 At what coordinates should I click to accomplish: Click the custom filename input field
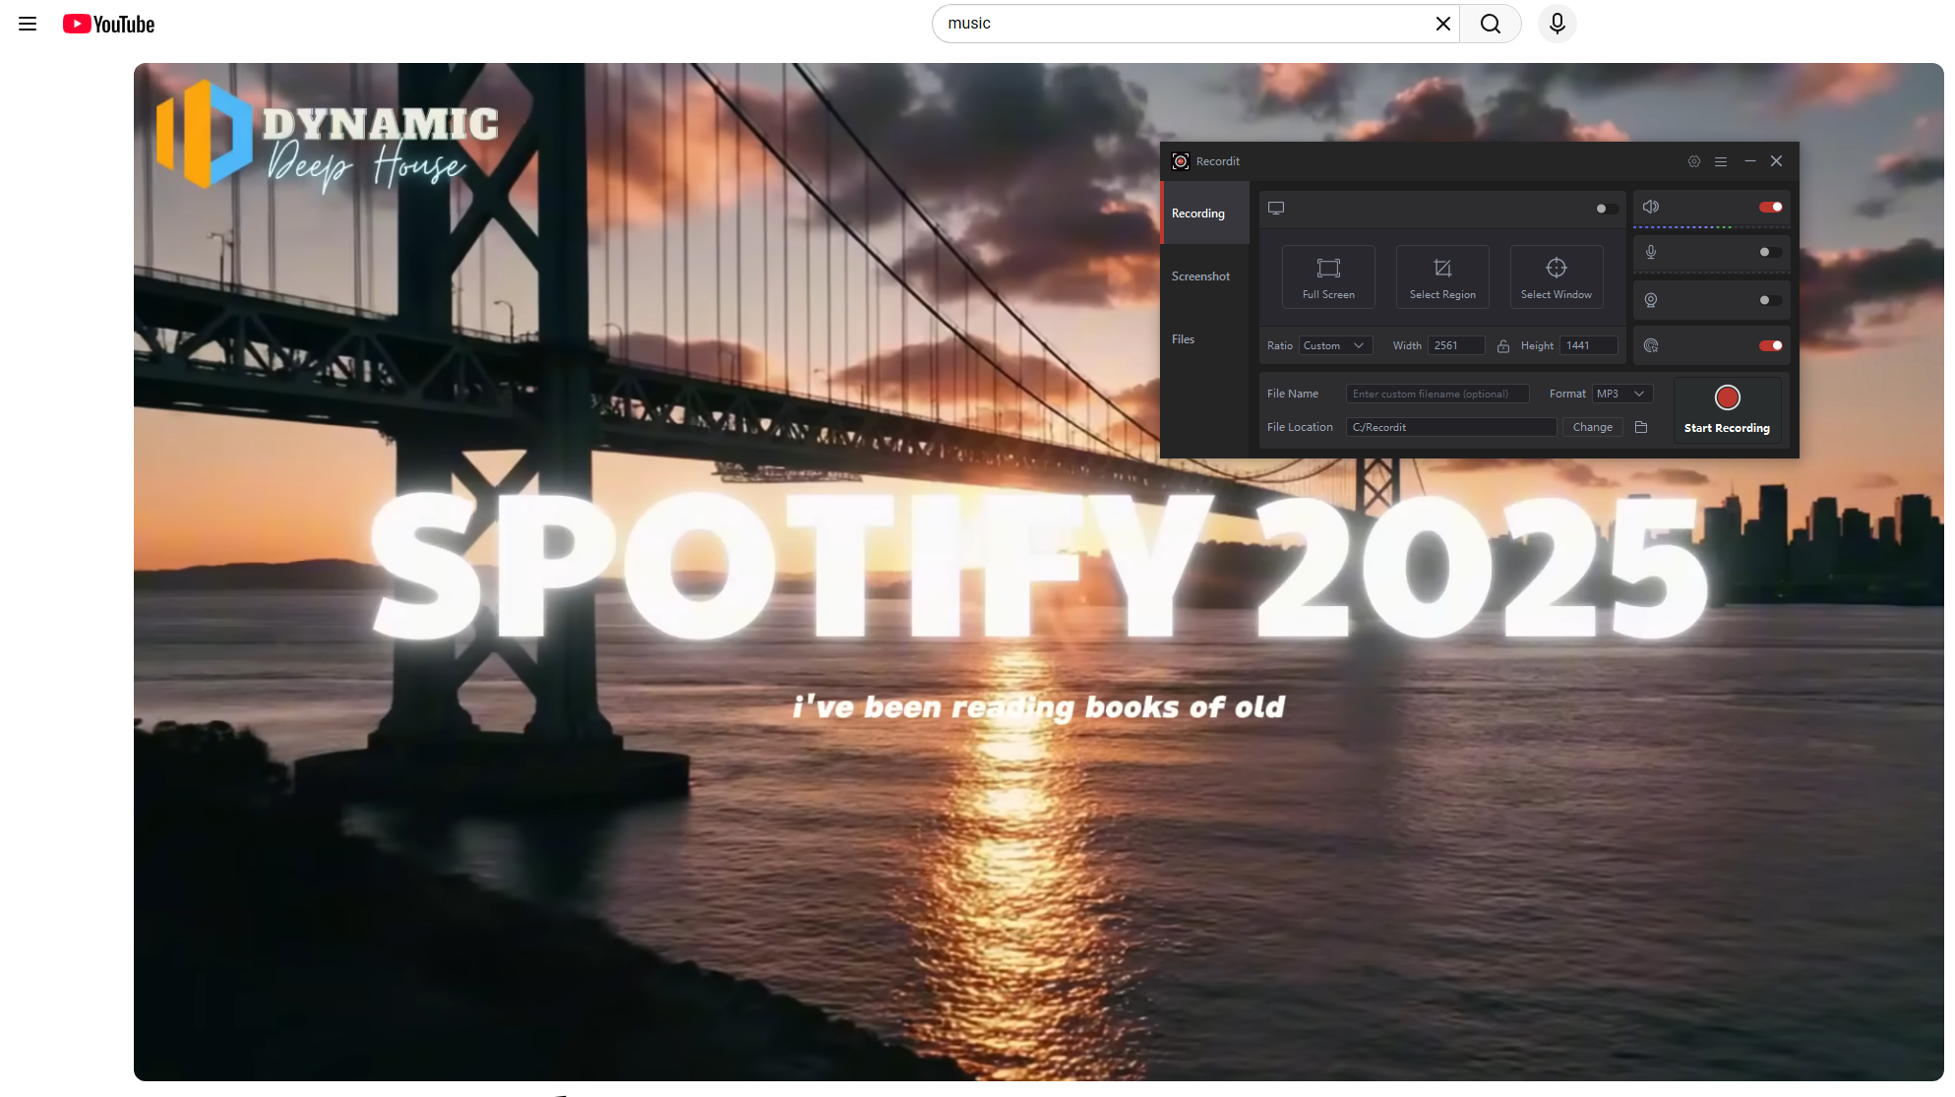[1437, 394]
